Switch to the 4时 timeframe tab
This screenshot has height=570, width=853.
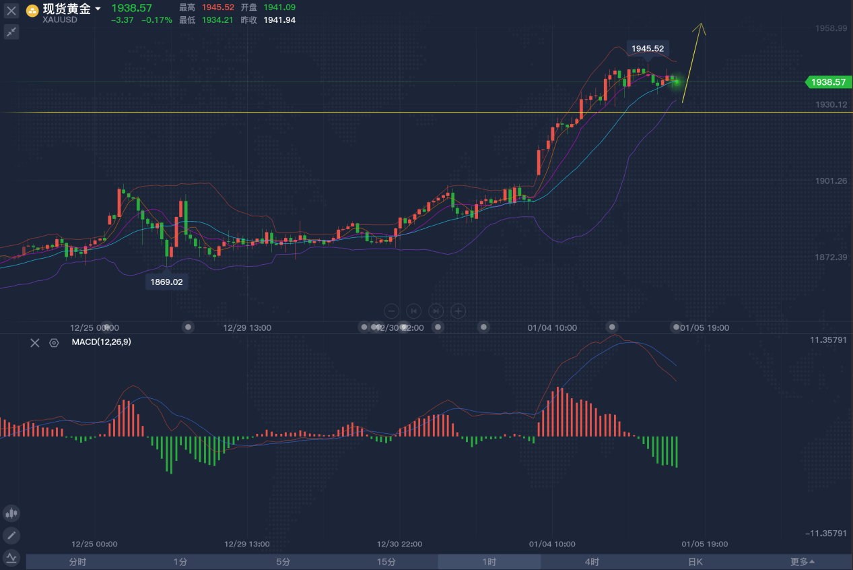592,562
